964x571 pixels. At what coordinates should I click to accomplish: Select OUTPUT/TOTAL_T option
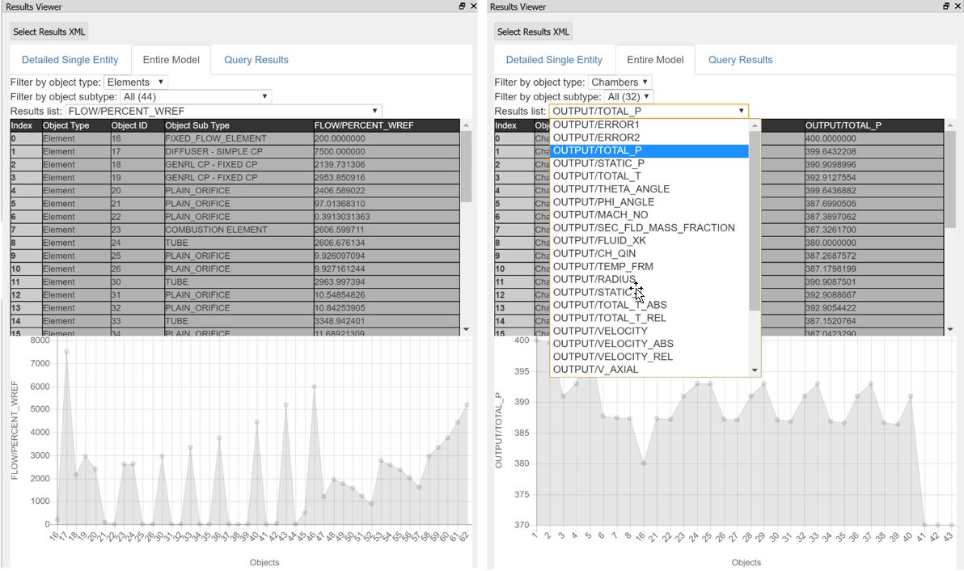pyautogui.click(x=597, y=176)
